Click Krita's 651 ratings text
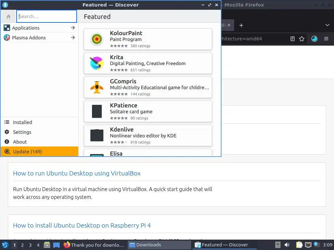 pyautogui.click(x=140, y=70)
